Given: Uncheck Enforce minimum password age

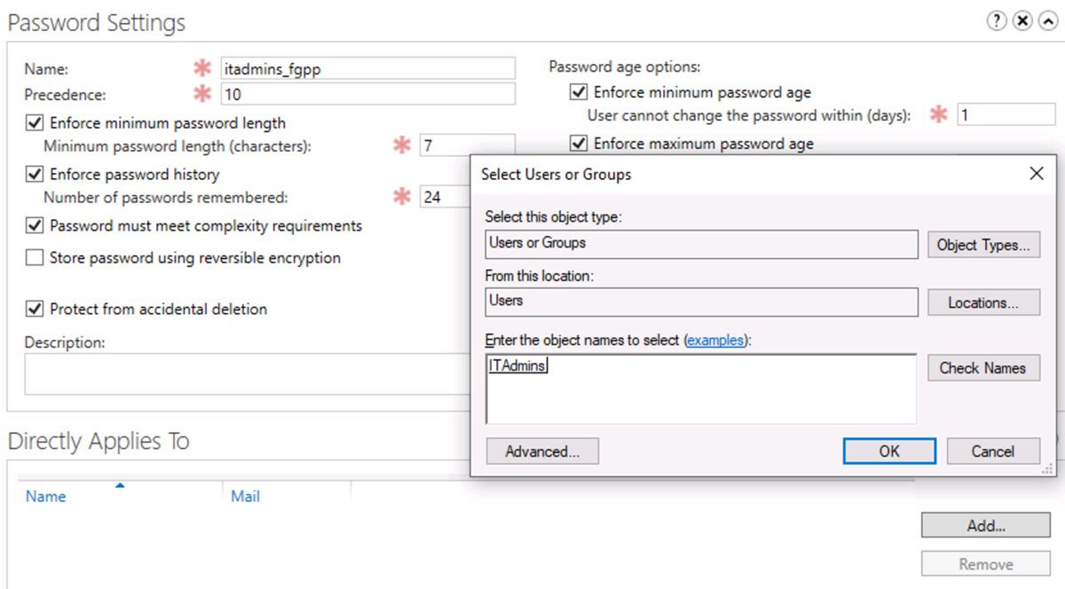Looking at the screenshot, I should [x=579, y=92].
